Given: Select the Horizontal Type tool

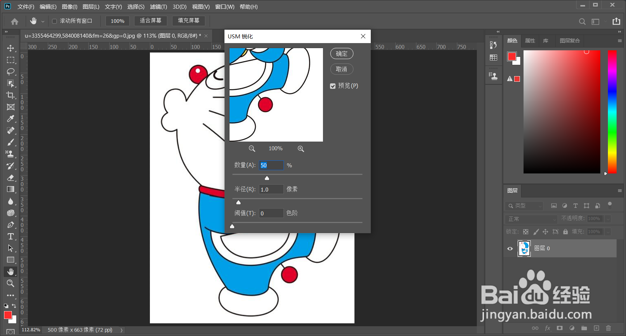Looking at the screenshot, I should [10, 236].
